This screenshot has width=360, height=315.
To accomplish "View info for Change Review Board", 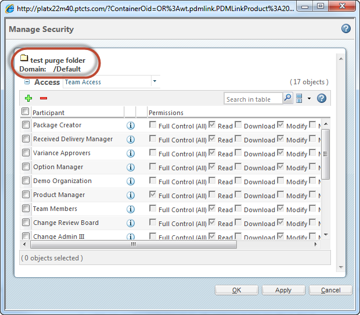I will (131, 223).
